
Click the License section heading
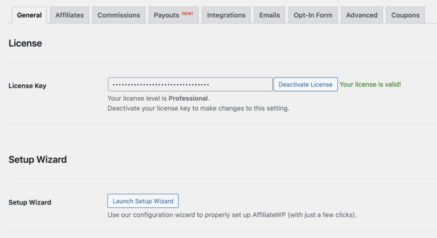coord(25,43)
